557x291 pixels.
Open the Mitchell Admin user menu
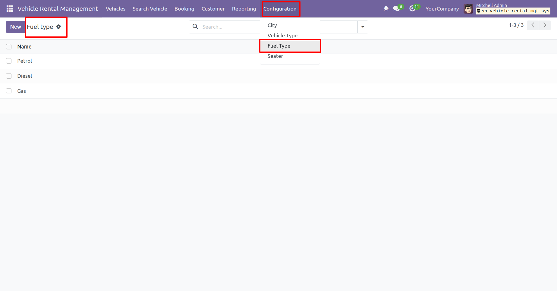pyautogui.click(x=508, y=9)
